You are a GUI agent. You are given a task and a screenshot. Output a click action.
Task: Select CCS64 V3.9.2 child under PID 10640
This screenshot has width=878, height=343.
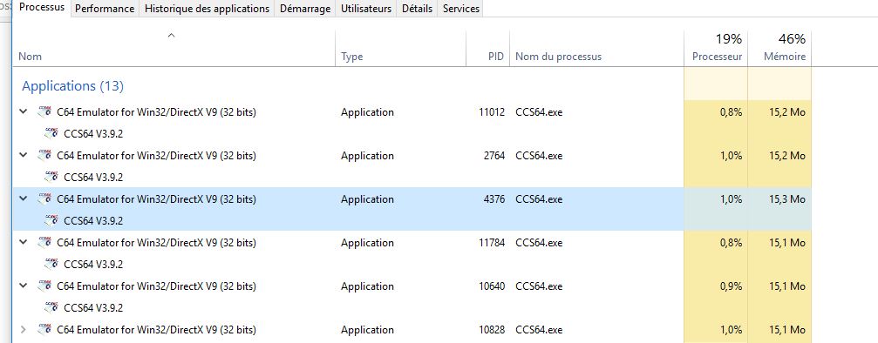point(93,308)
